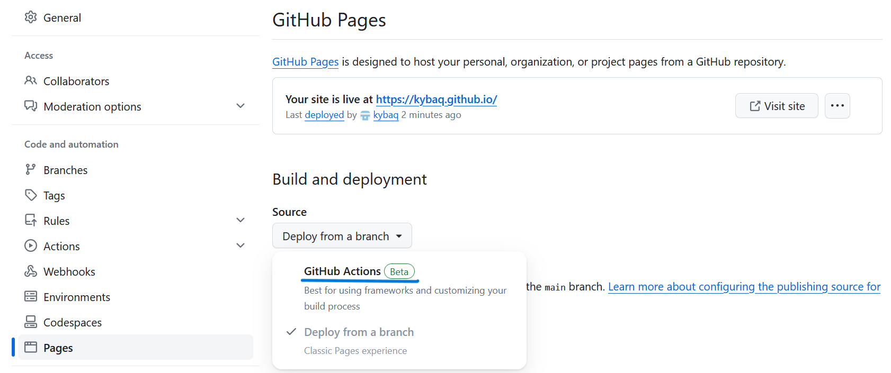
Task: Open the GitHub Pages documentation link
Action: pyautogui.click(x=305, y=62)
